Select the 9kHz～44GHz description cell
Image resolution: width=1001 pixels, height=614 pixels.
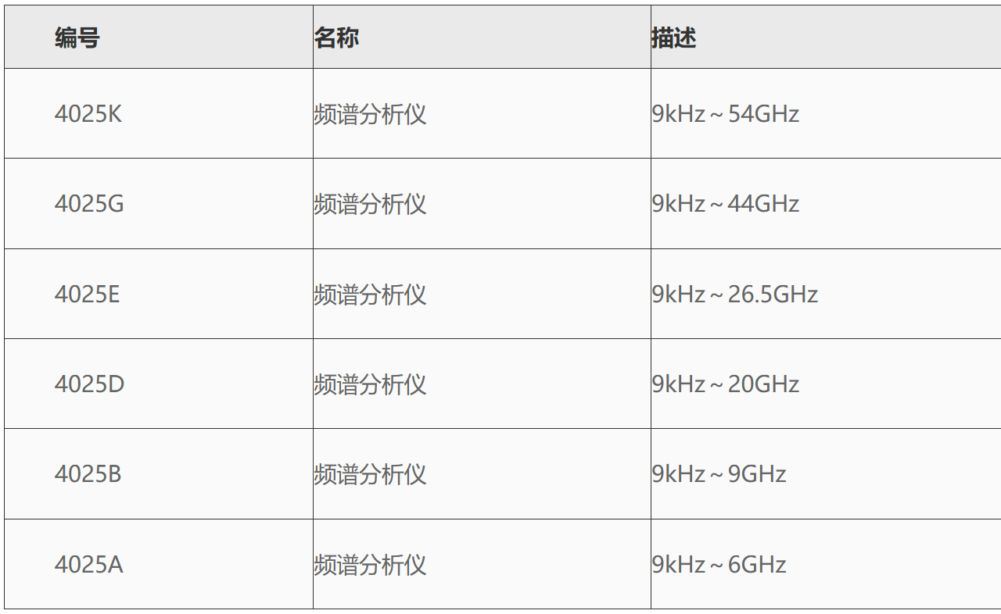pyautogui.click(x=726, y=204)
